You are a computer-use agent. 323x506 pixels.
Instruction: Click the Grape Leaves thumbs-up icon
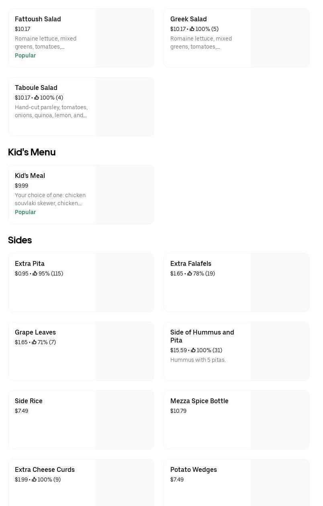point(34,342)
